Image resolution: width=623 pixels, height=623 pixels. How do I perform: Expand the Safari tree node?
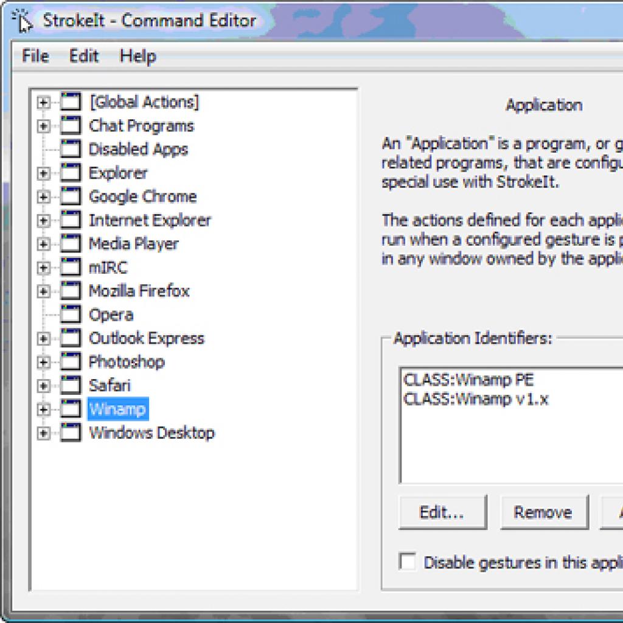coord(43,386)
